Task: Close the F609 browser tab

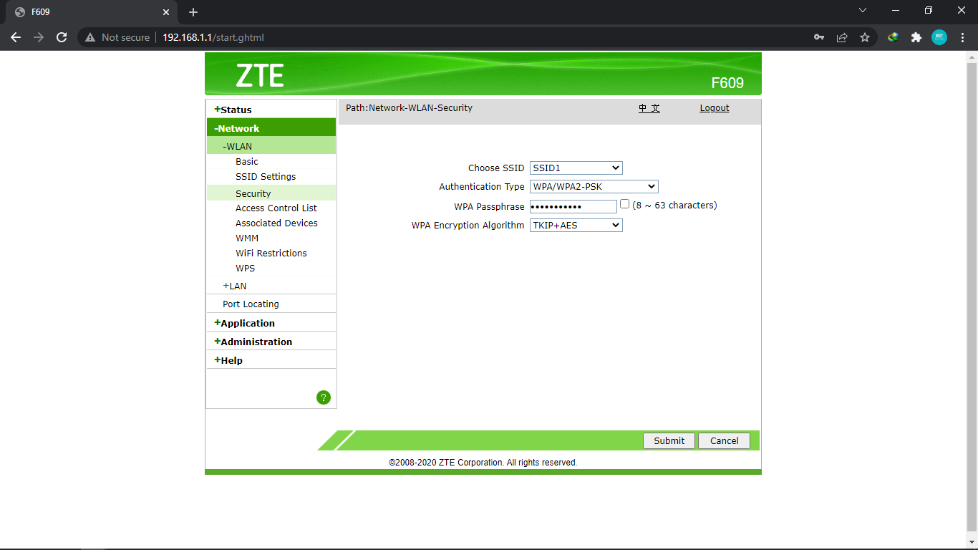Action: click(166, 12)
